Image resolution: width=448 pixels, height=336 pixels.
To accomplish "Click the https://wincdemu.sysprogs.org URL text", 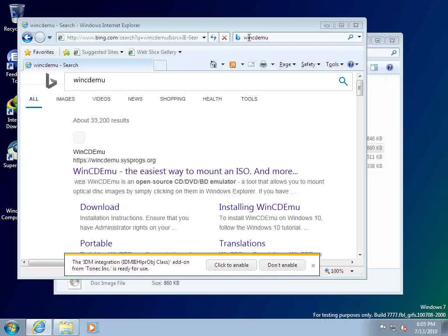I will 114,160.
